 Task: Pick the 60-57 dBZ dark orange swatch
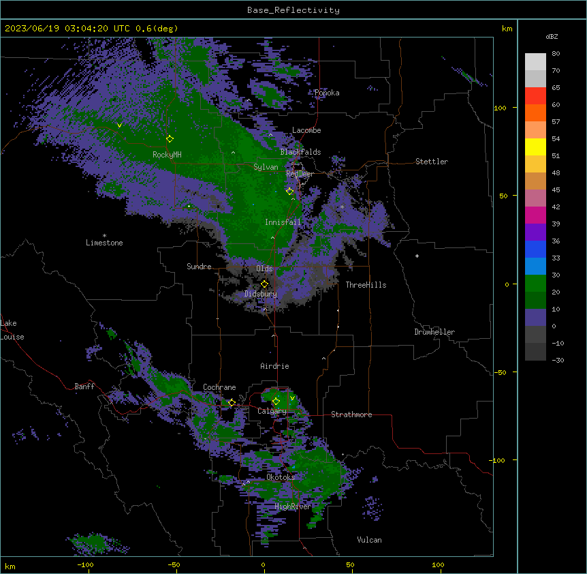tap(535, 112)
